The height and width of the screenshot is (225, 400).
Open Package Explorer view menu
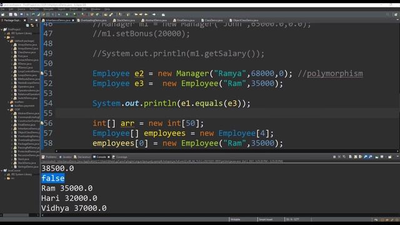pos(37,25)
